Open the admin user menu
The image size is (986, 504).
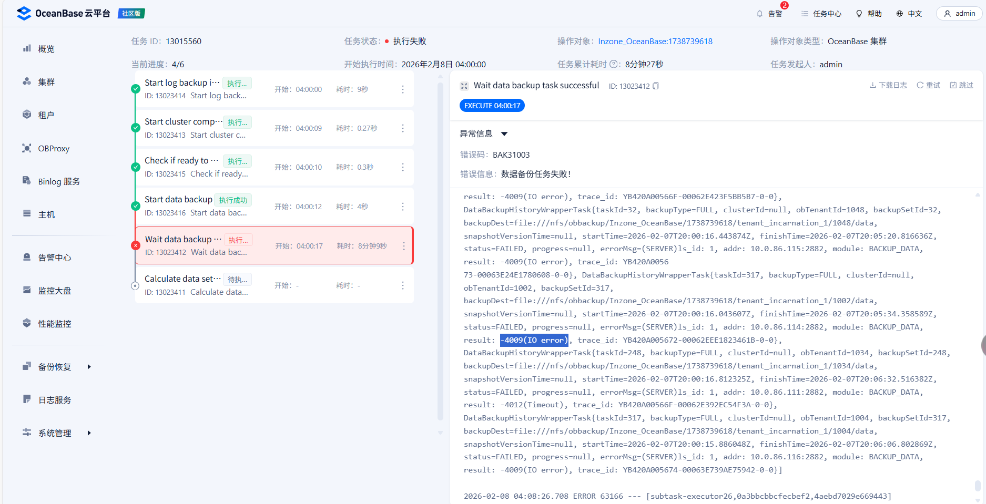[x=959, y=14]
